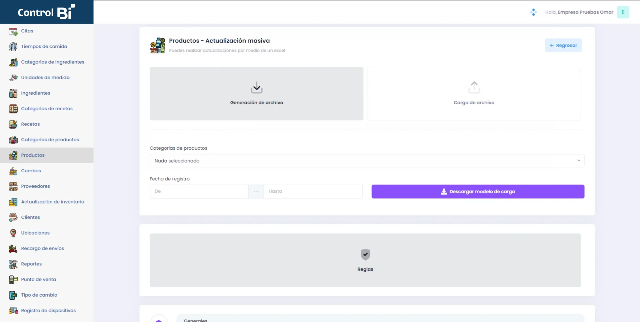Image resolution: width=640 pixels, height=322 pixels.
Task: Click the Punto de venta icon
Action: pyautogui.click(x=13, y=279)
